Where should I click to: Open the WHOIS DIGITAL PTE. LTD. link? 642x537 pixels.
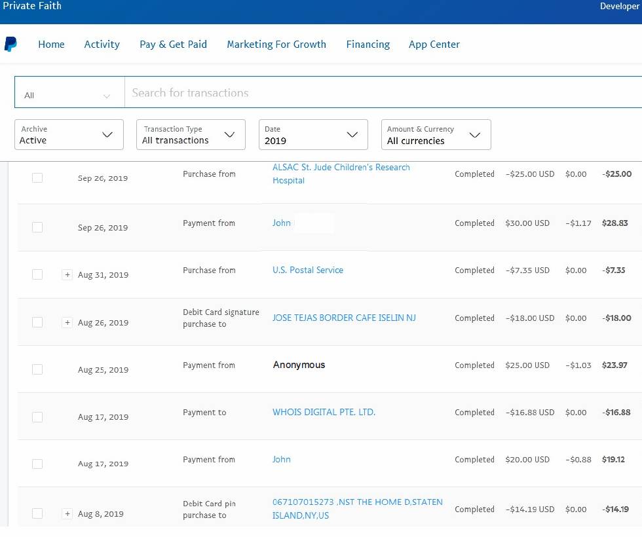(x=324, y=412)
